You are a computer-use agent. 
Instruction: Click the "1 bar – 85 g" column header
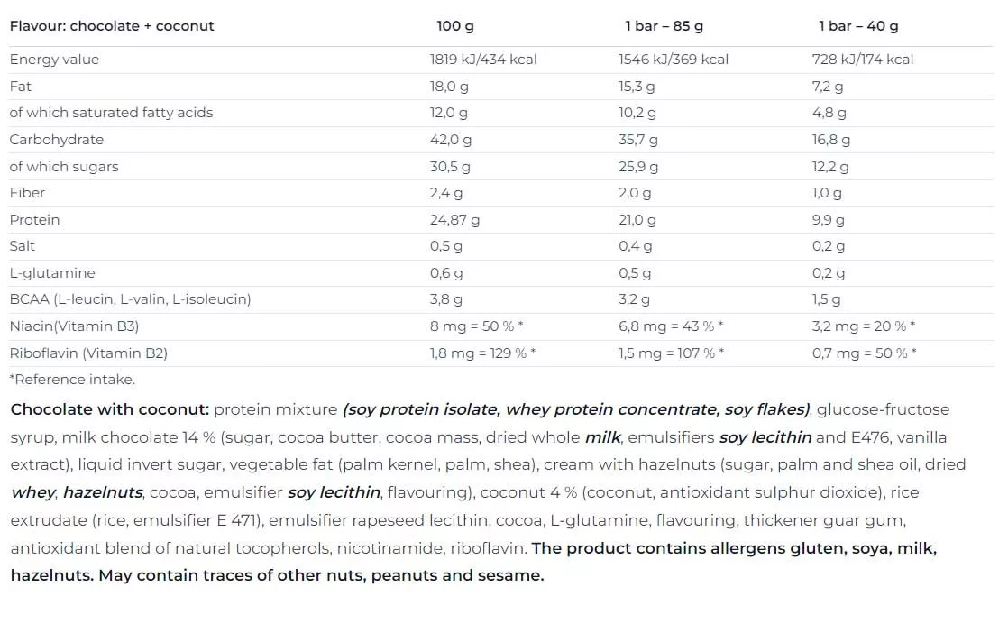[x=664, y=26]
